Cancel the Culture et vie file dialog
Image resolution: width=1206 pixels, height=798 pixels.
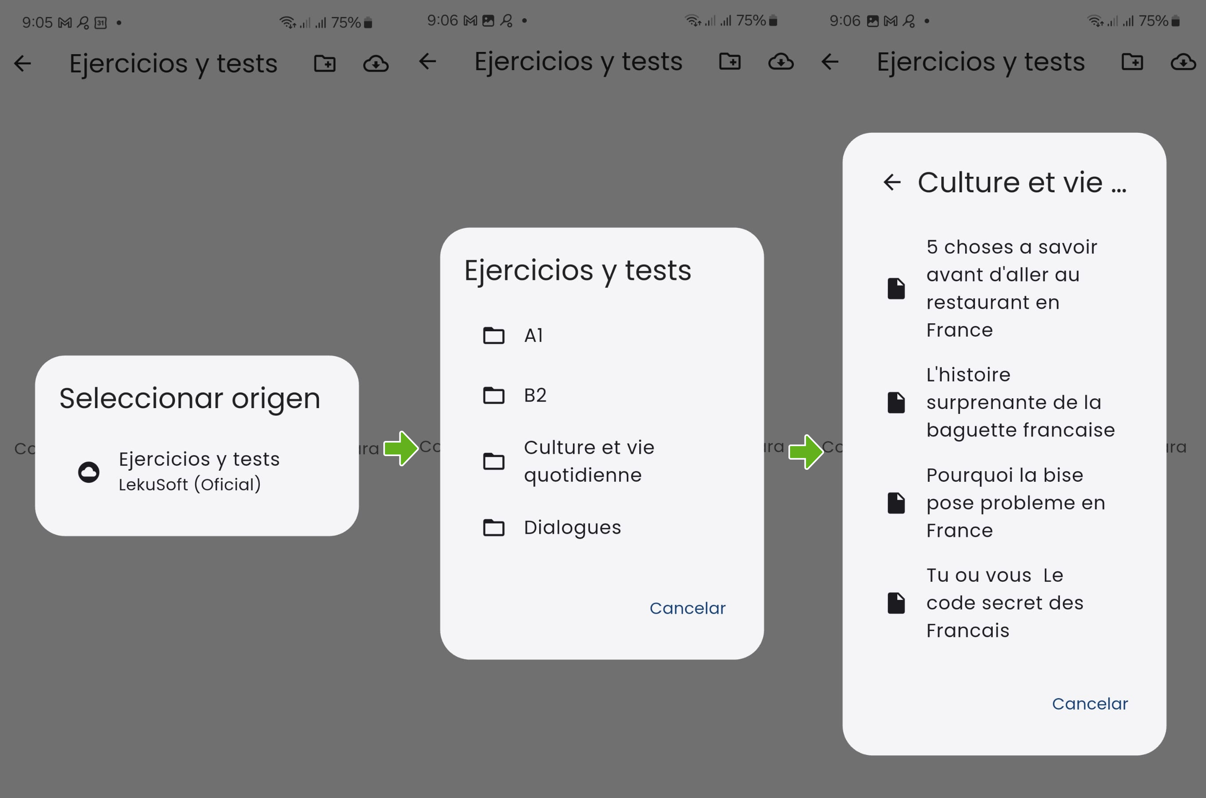1090,704
